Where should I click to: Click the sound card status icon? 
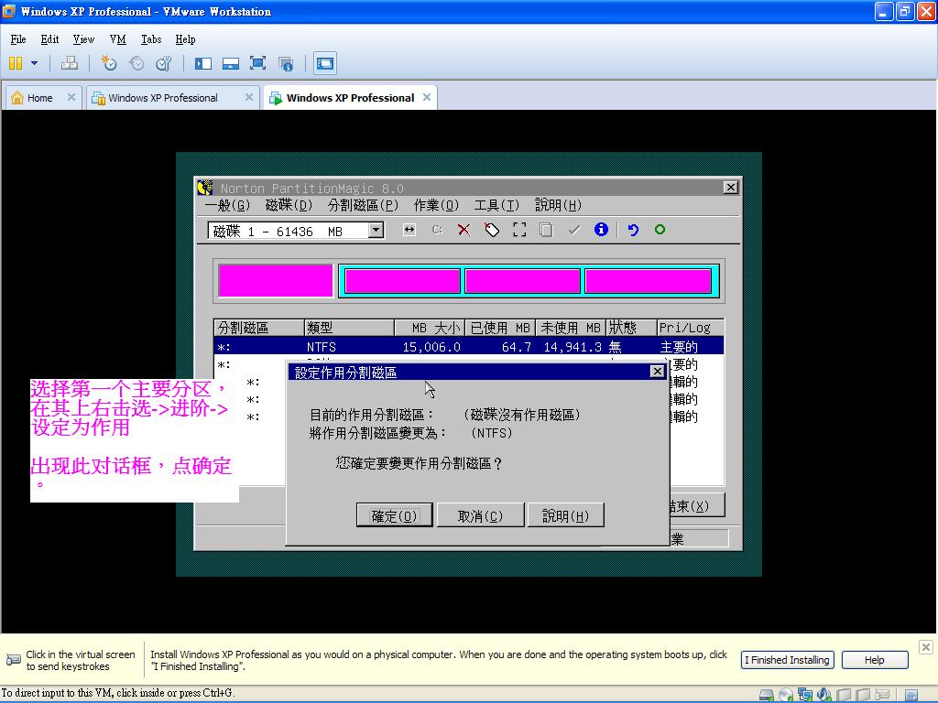pyautogui.click(x=824, y=695)
